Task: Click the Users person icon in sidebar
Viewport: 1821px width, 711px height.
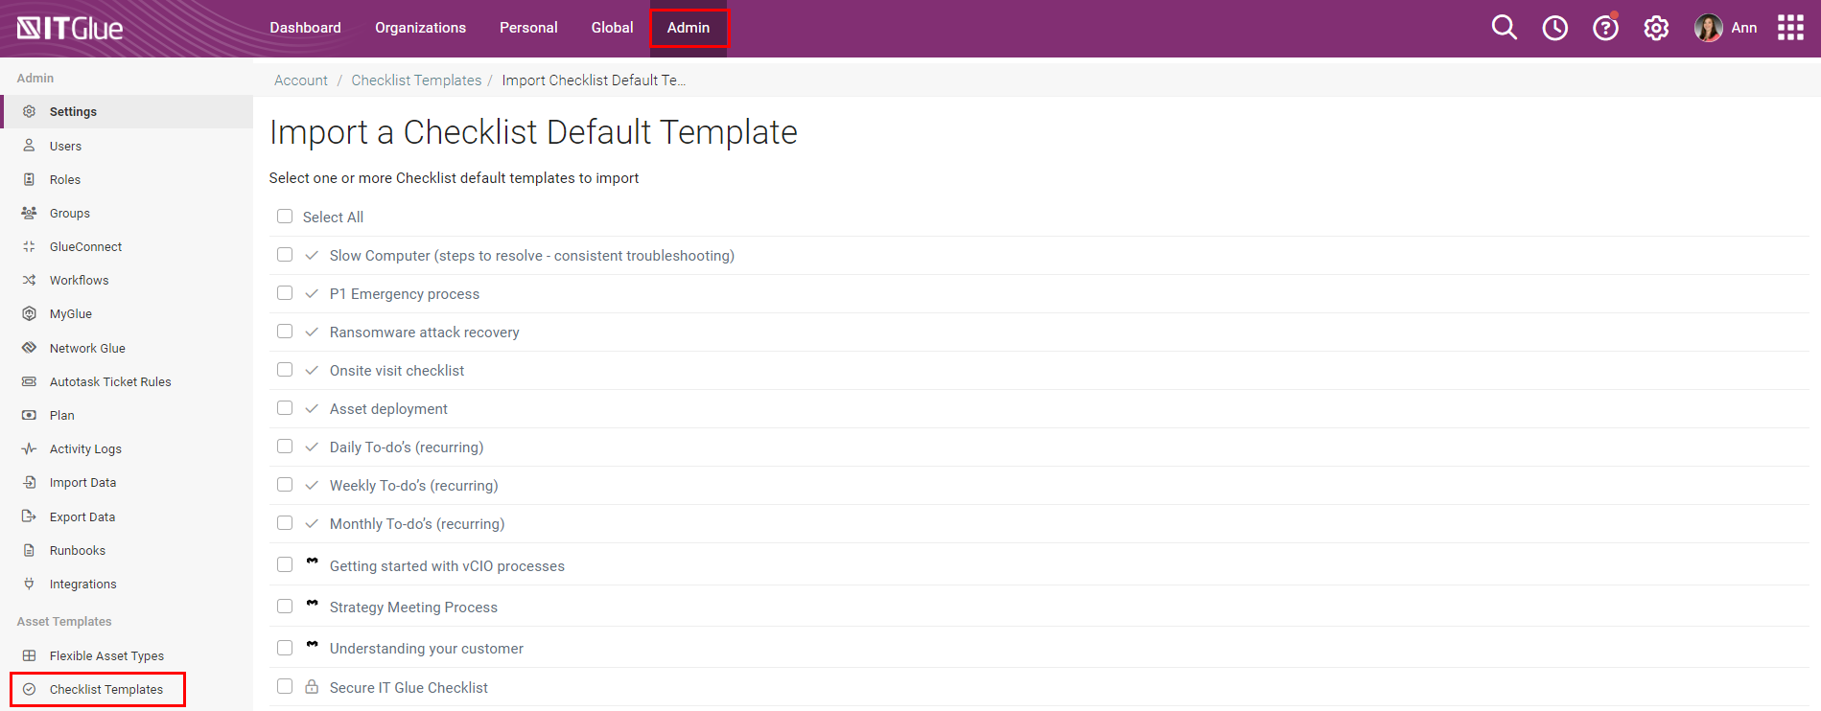Action: 30,146
